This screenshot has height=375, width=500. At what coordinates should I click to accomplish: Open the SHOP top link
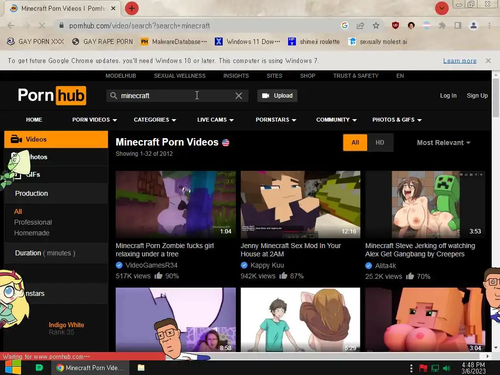tap(308, 76)
